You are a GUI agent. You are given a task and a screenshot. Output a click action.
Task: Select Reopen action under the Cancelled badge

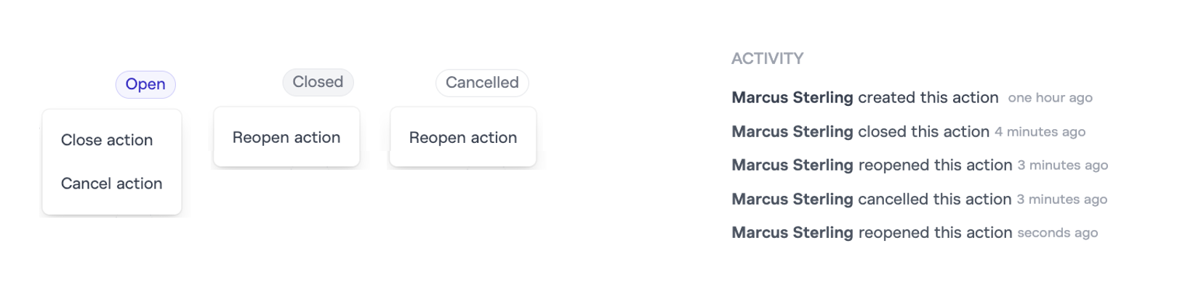click(463, 137)
